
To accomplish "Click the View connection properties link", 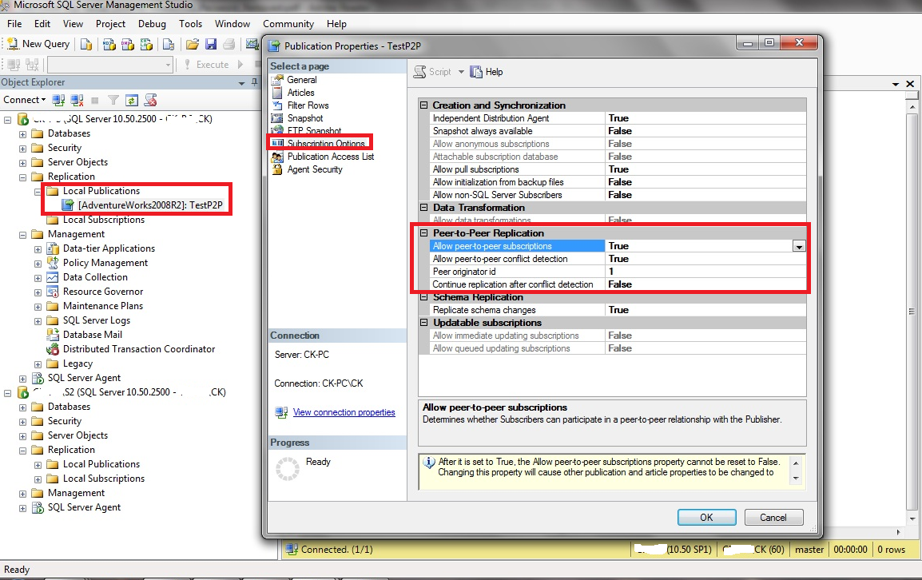I will click(x=344, y=412).
